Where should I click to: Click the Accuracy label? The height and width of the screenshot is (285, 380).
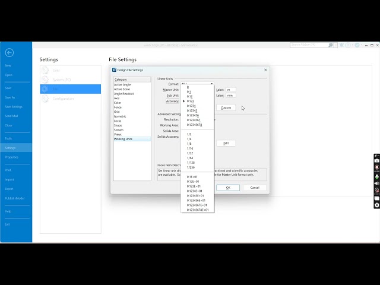[x=172, y=101]
